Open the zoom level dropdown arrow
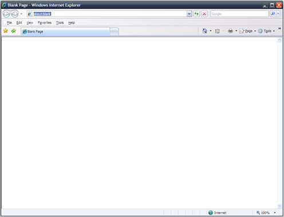Image resolution: width=284 pixels, height=217 pixels. tap(275, 212)
